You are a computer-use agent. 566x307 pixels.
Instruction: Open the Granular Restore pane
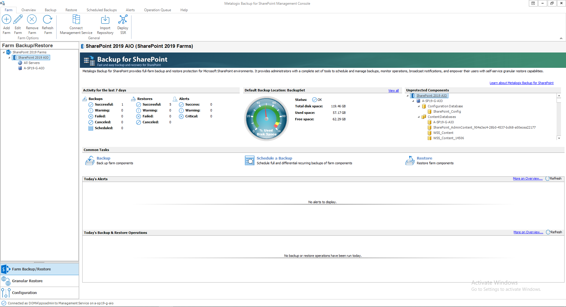27,281
